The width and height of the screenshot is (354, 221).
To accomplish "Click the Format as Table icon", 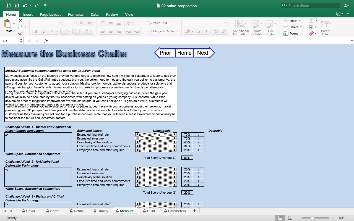I will pyautogui.click(x=256, y=27).
